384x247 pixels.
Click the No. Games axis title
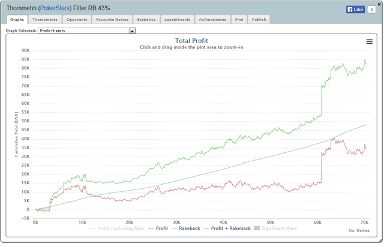[359, 231]
